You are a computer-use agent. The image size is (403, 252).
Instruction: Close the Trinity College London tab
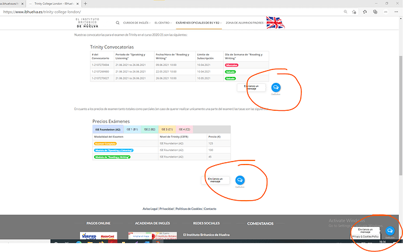point(78,4)
